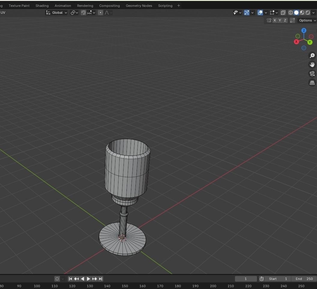
Task: Jump to the previous keyframe
Action: pyautogui.click(x=77, y=279)
